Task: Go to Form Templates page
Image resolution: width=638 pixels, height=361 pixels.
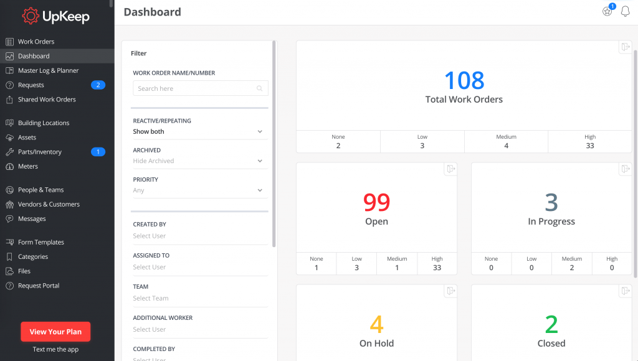Action: (57, 242)
